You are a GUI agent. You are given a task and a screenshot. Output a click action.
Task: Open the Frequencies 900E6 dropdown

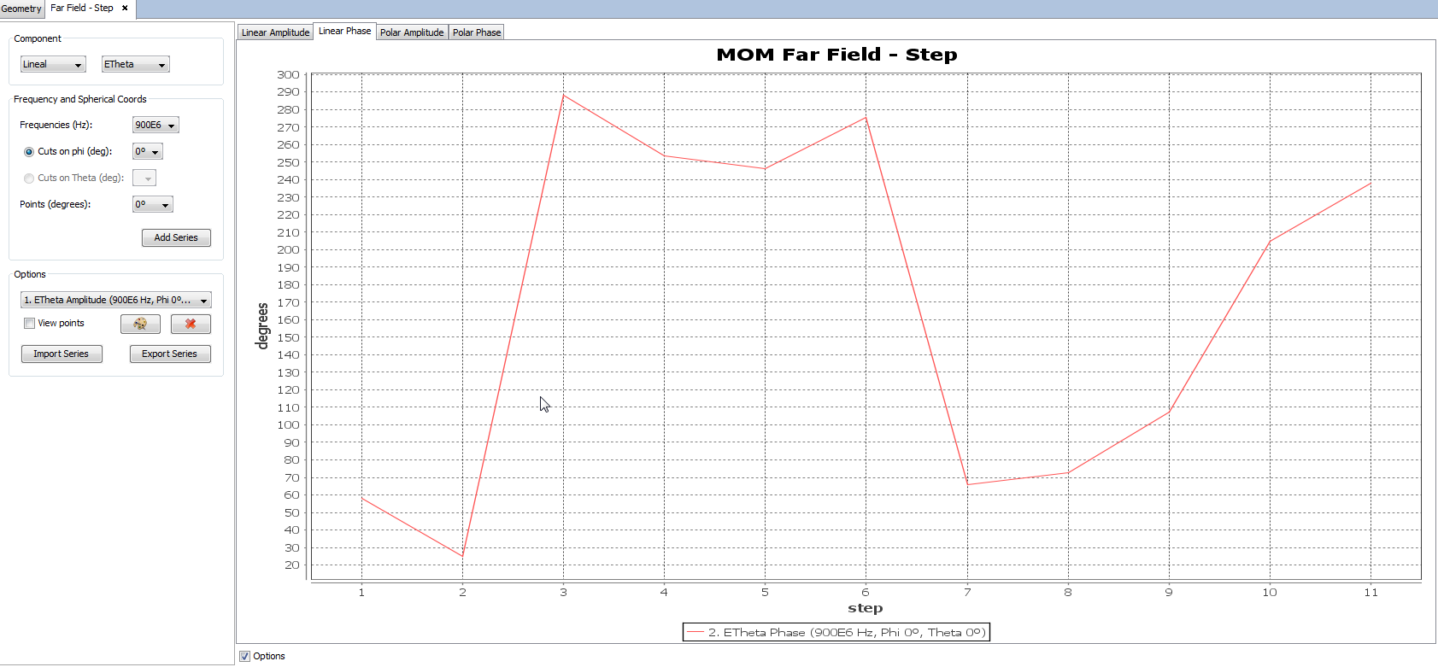156,126
